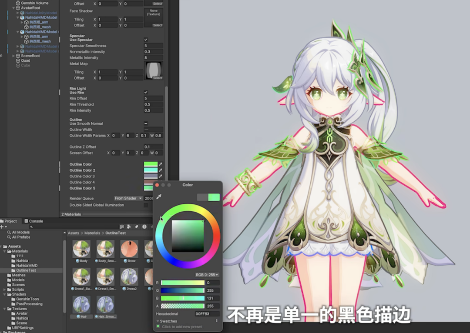Click the 1111 folder icon
Image resolution: width=470 pixels, height=333 pixels.
coord(13,256)
